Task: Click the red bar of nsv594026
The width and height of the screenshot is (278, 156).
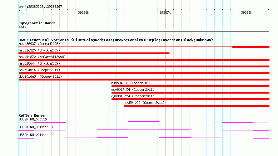Action: (191, 86)
